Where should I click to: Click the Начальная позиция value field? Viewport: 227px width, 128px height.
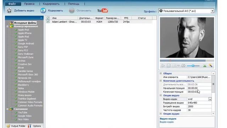199,88
